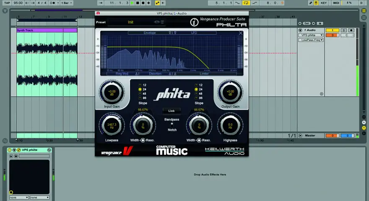The height and width of the screenshot is (201, 369).
Task: Click the VPS philta wrench icon
Action: [18, 150]
